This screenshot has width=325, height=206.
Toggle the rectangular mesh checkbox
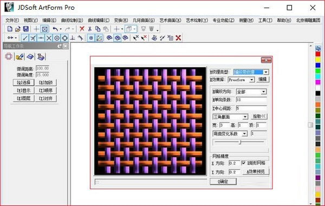(244, 163)
